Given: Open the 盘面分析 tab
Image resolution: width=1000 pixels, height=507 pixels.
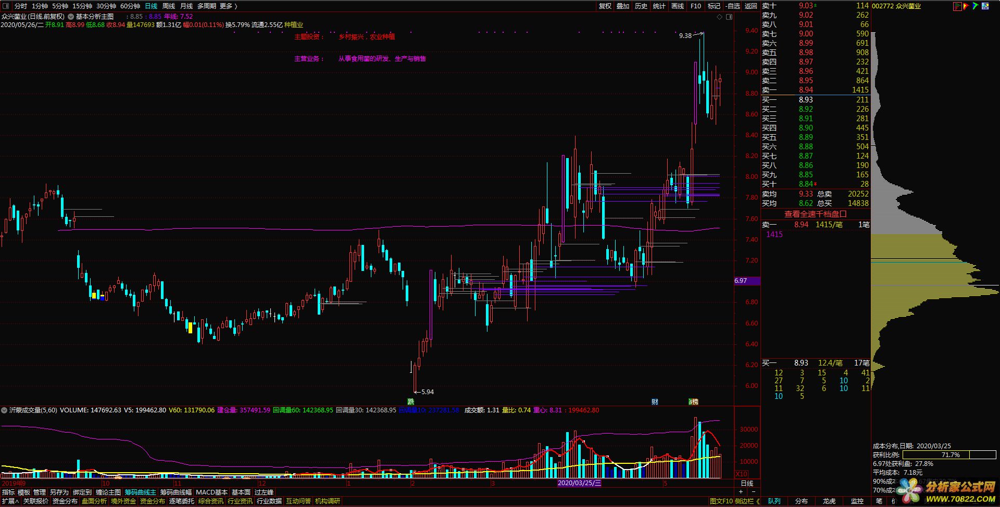Looking at the screenshot, I should [x=94, y=501].
